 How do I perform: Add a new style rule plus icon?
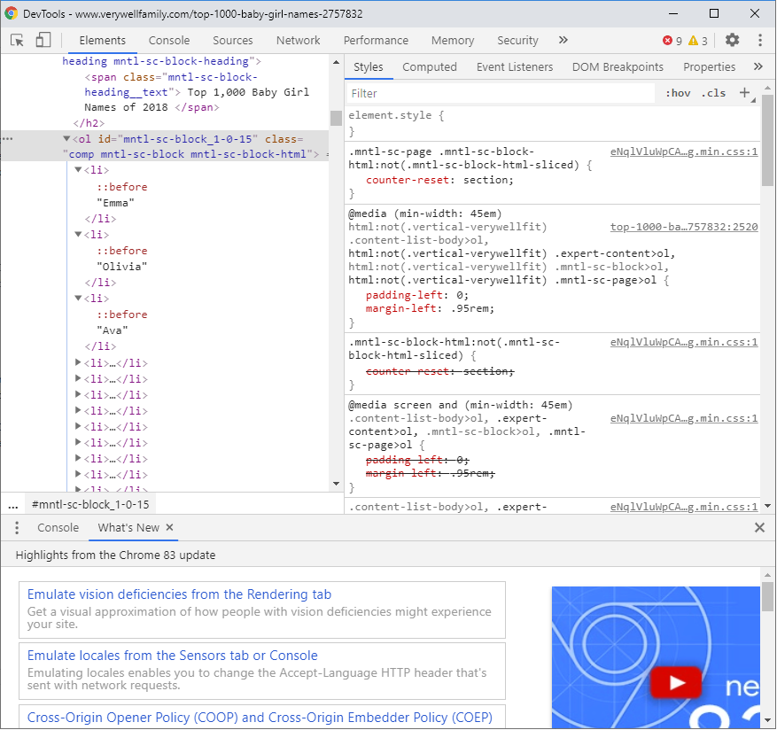(x=744, y=93)
